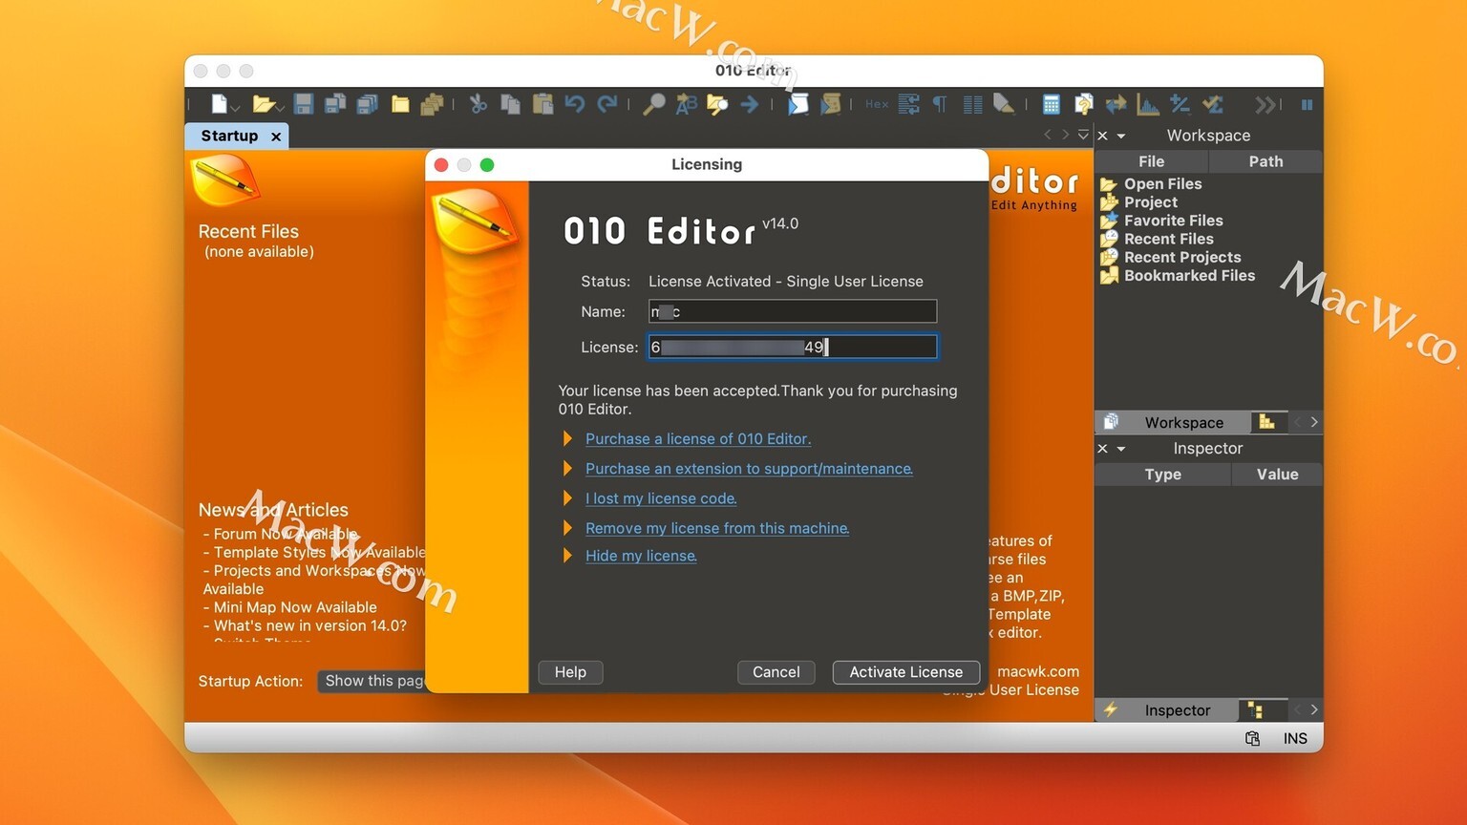Click the Value column header in Inspector

click(1277, 475)
